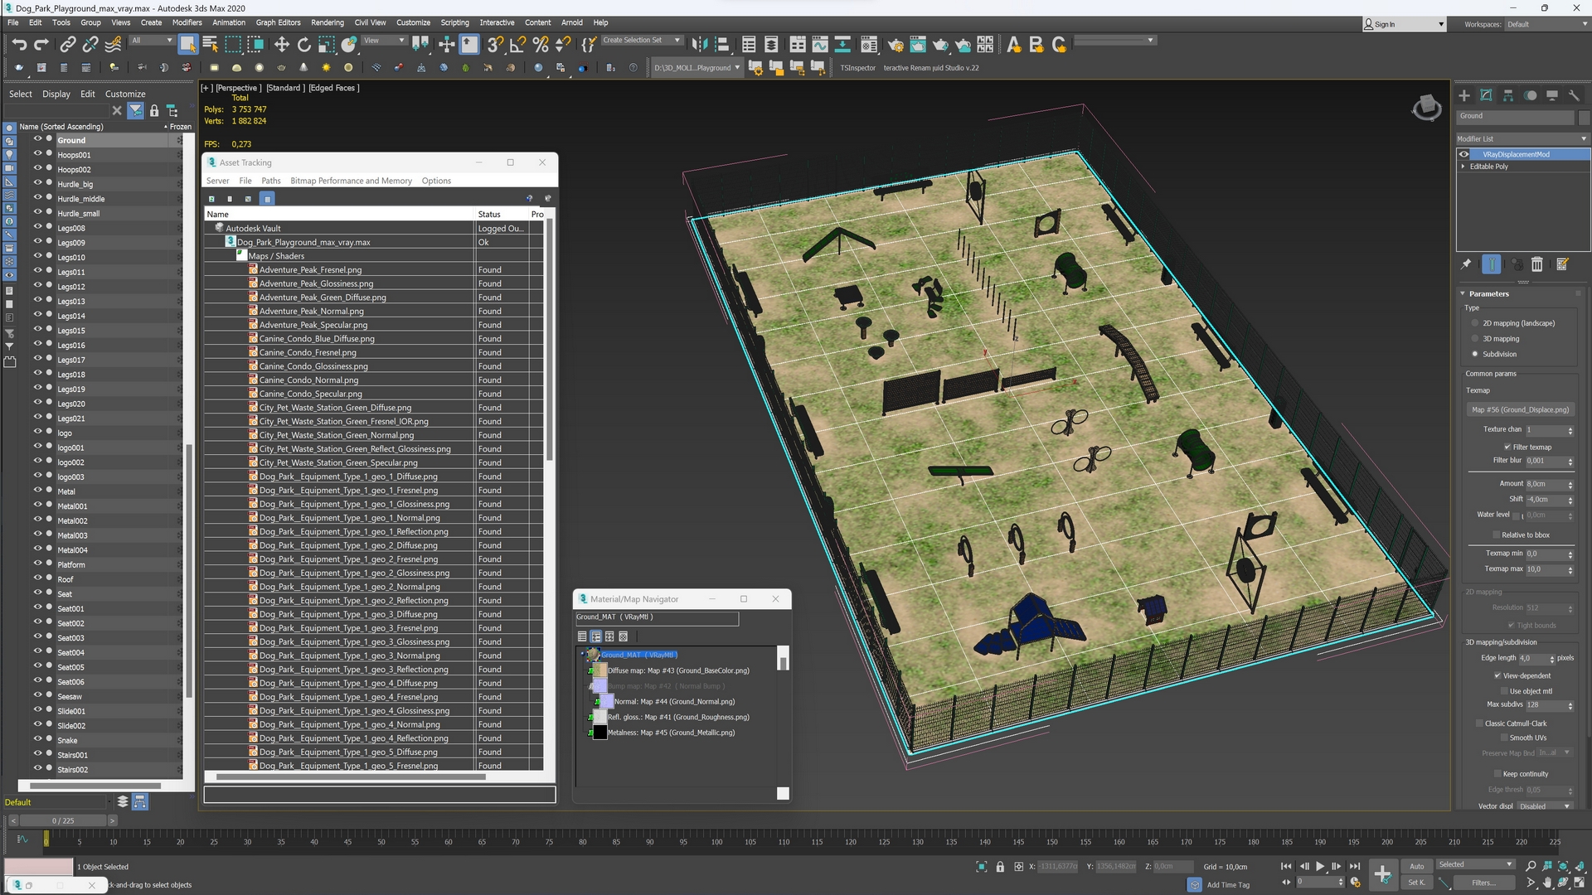The height and width of the screenshot is (895, 1592).
Task: Open the Create Selection Set dropdown
Action: pyautogui.click(x=677, y=41)
